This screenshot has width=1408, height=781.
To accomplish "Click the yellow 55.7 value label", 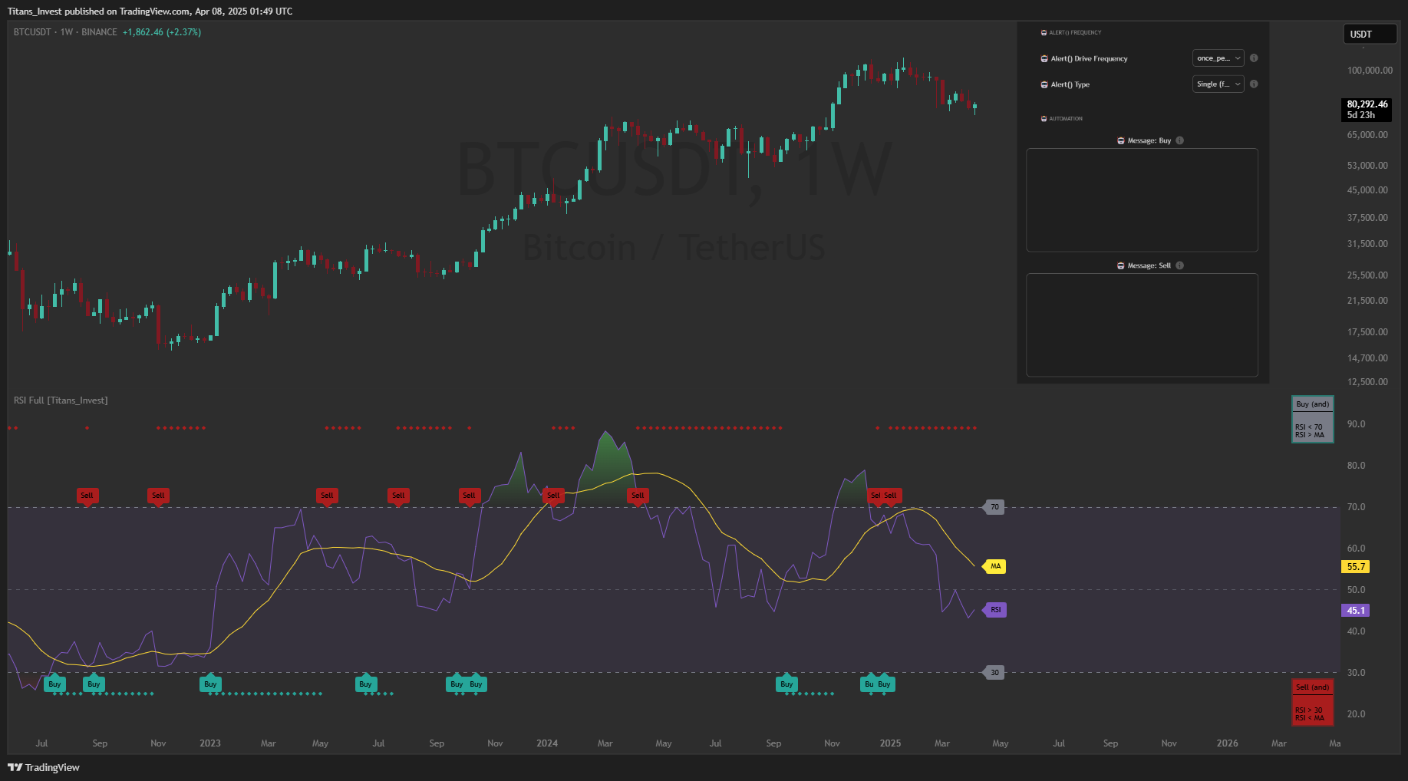I will tap(1356, 567).
